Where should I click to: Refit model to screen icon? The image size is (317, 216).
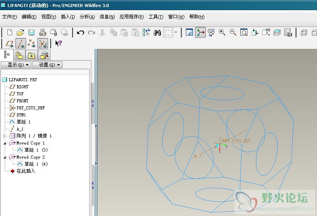(244, 32)
